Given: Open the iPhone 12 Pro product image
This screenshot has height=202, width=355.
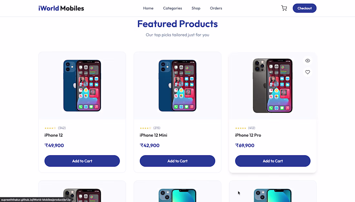Looking at the screenshot, I should click(x=273, y=86).
